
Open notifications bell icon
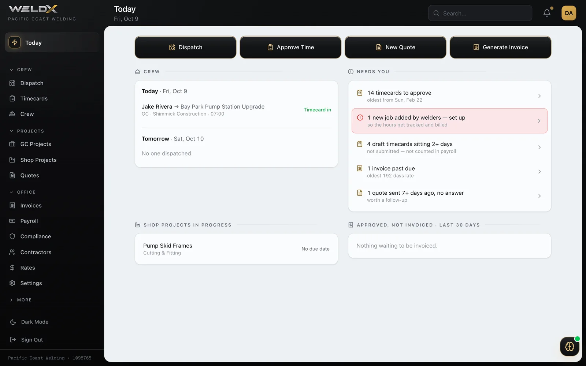547,13
